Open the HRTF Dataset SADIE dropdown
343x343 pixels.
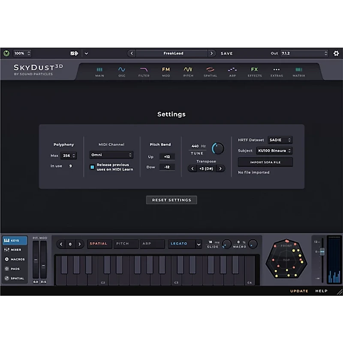click(280, 140)
